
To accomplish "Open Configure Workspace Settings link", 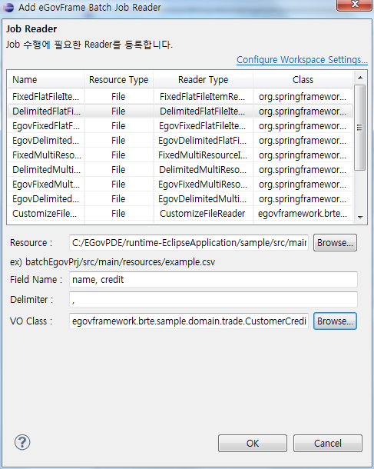I will coord(302,60).
